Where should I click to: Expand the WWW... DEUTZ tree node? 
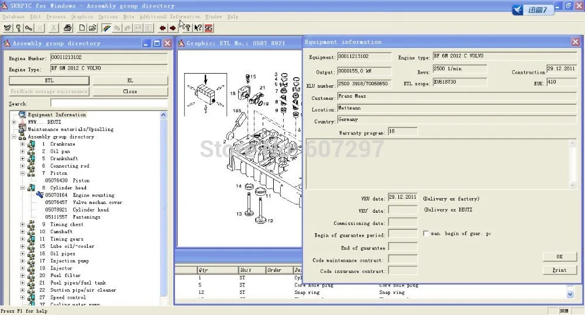tap(14, 122)
